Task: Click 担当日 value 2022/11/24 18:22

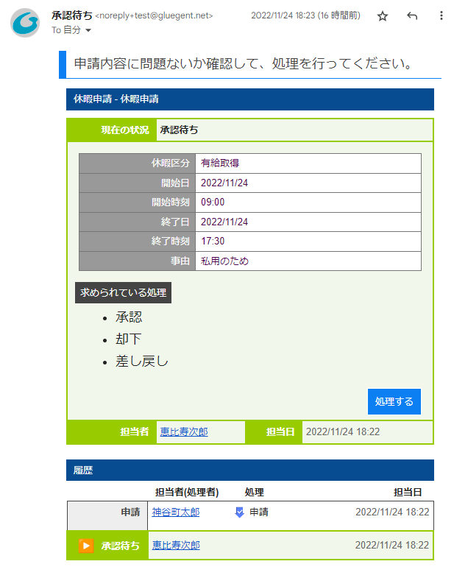Action: pos(343,431)
